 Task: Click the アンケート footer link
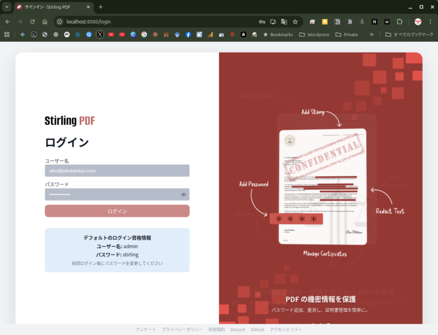[x=146, y=330]
